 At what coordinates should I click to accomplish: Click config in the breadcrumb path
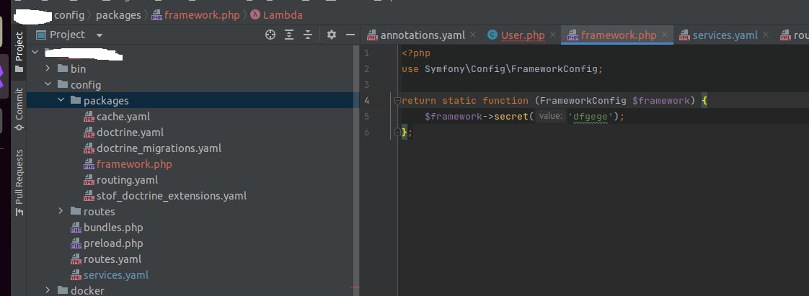[x=69, y=15]
